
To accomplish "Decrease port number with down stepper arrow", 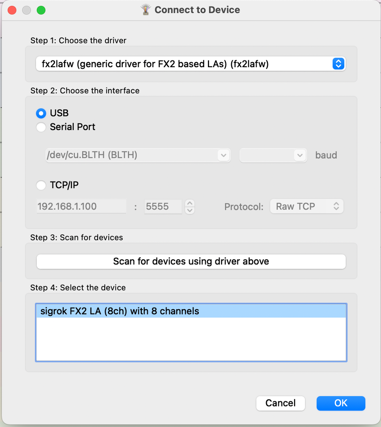I will (x=190, y=210).
